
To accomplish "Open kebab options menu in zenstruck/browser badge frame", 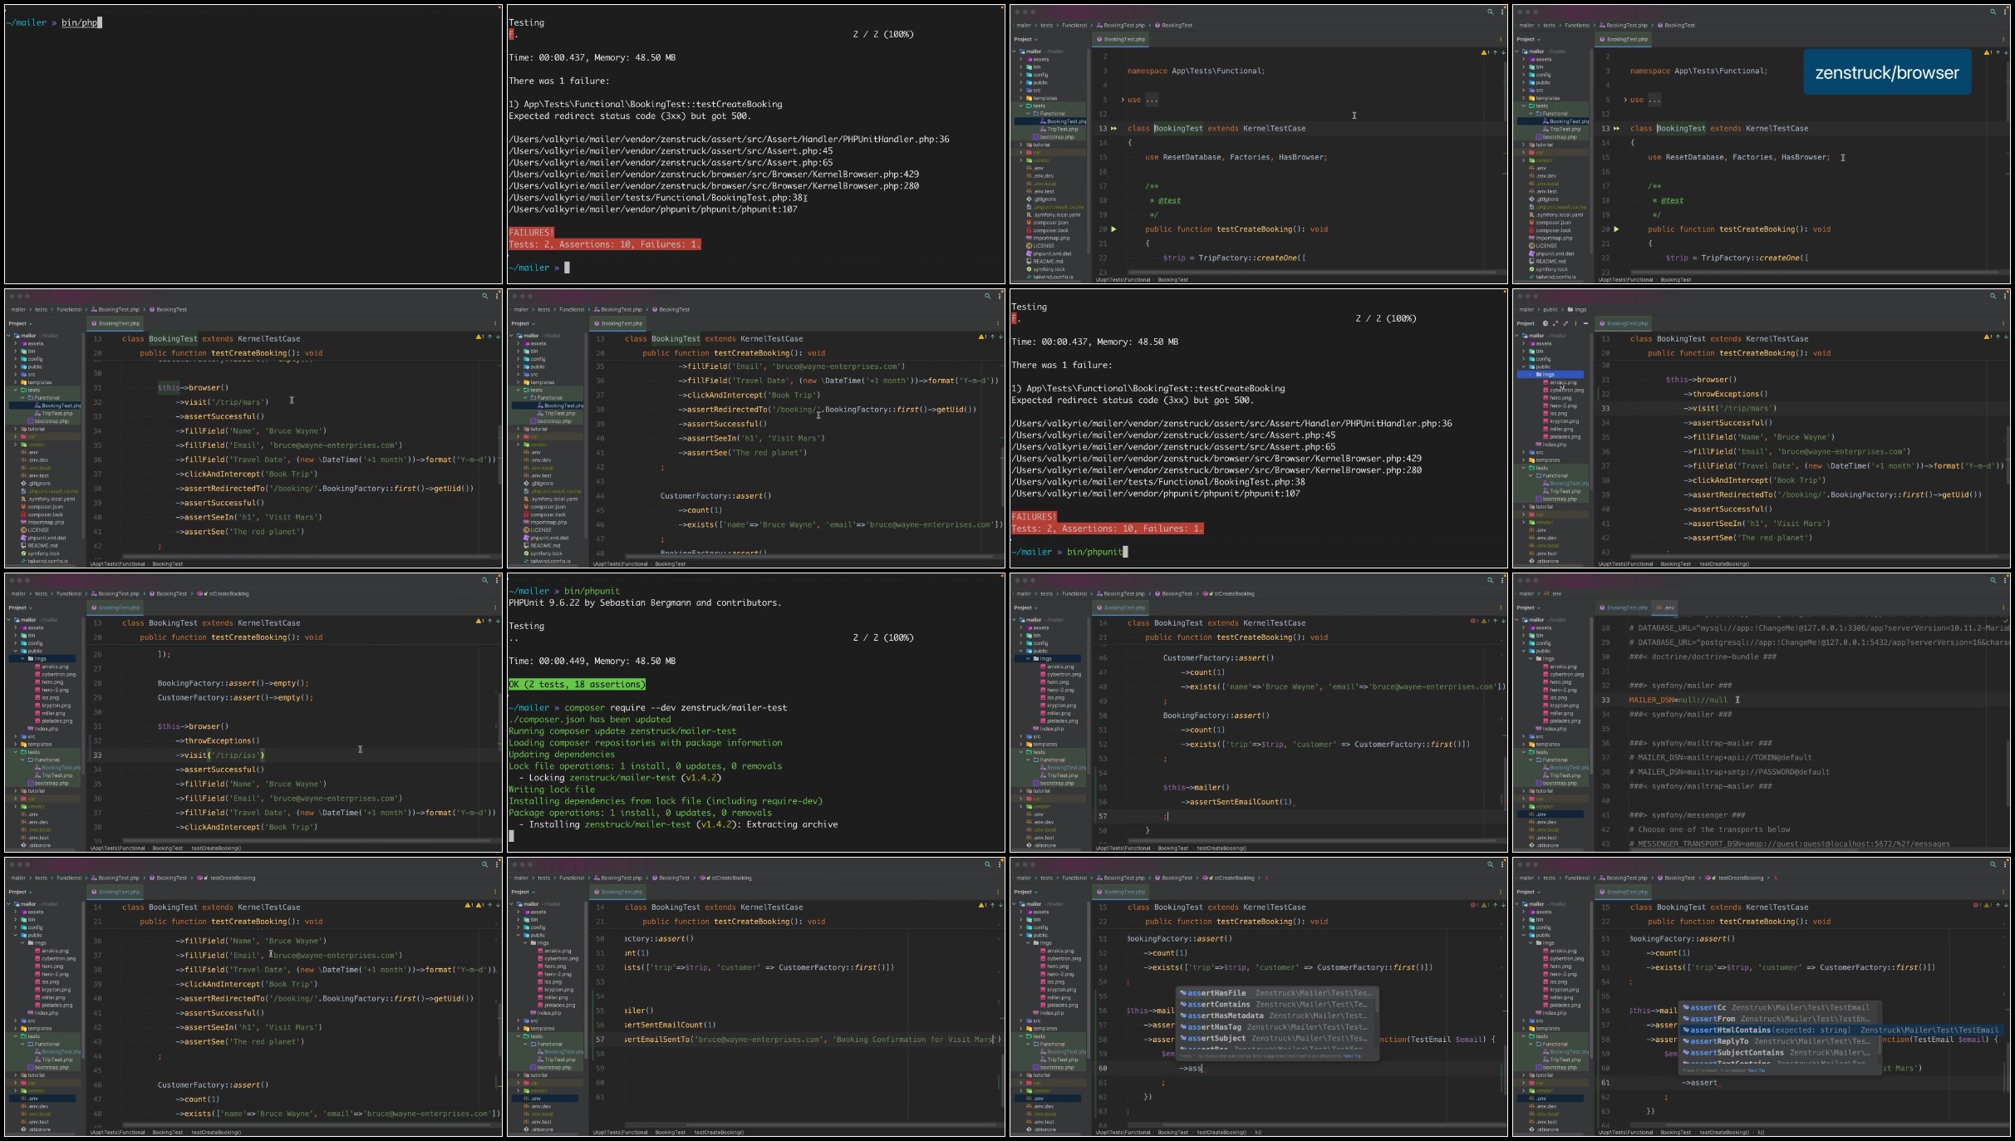I will 2004,12.
